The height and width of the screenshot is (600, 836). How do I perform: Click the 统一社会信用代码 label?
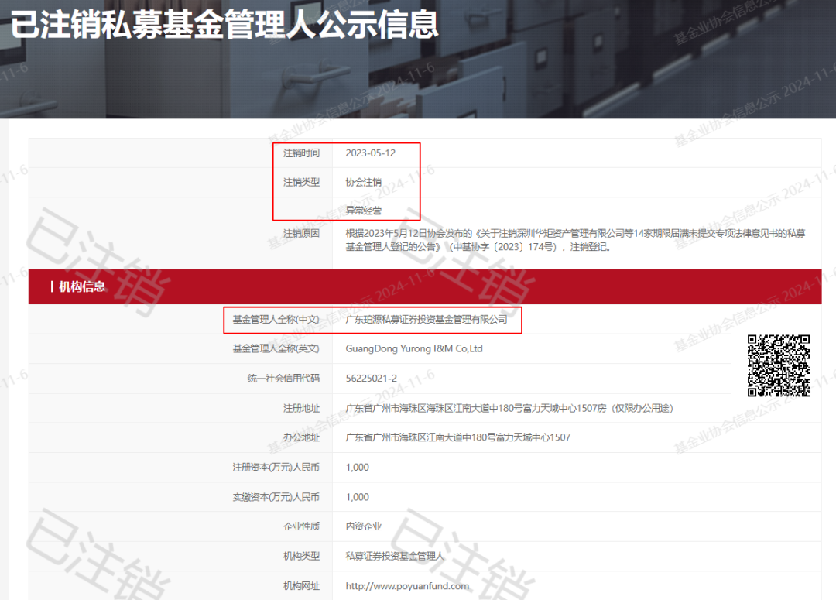[x=283, y=378]
